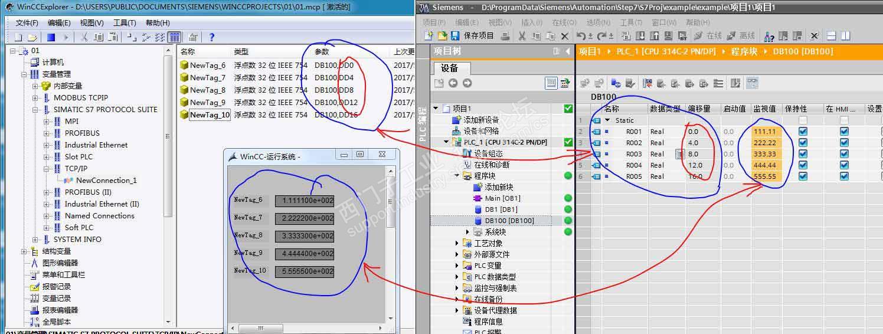Collapse project tree panel with left arrow
The width and height of the screenshot is (883, 334).
pyautogui.click(x=568, y=51)
